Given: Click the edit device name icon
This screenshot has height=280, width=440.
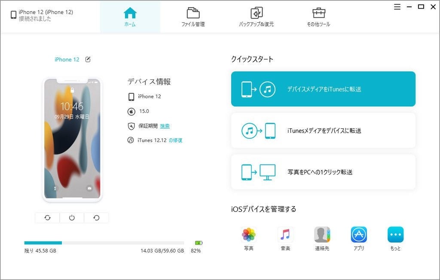Looking at the screenshot, I should (88, 59).
